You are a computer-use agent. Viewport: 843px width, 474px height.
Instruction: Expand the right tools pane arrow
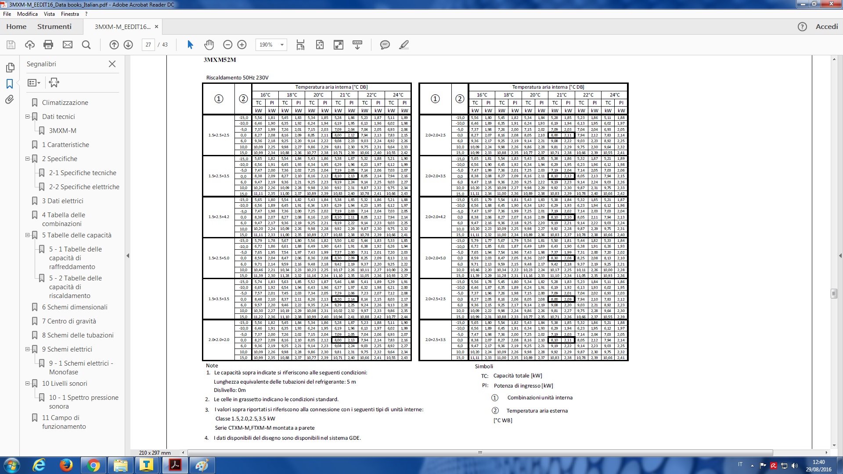(x=840, y=255)
